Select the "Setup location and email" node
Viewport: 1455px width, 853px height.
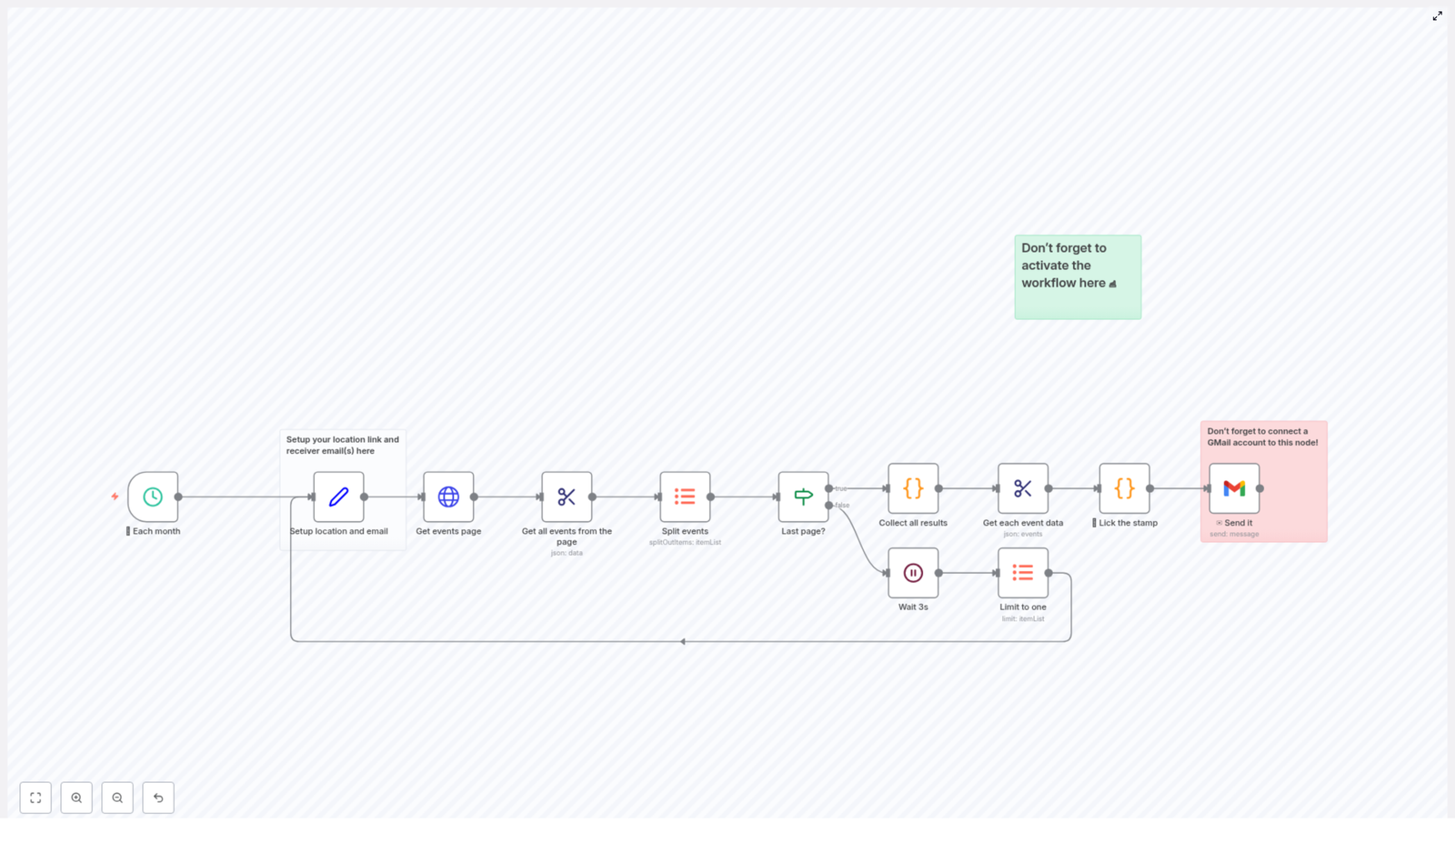[x=338, y=497]
